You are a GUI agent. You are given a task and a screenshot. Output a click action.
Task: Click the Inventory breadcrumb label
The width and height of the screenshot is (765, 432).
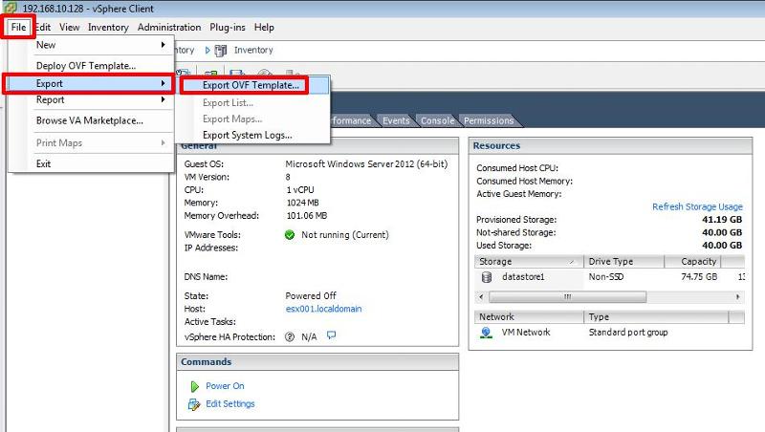click(x=253, y=51)
